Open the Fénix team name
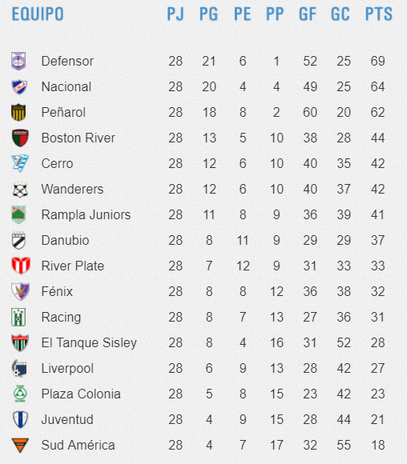The height and width of the screenshot is (464, 407). (x=57, y=291)
